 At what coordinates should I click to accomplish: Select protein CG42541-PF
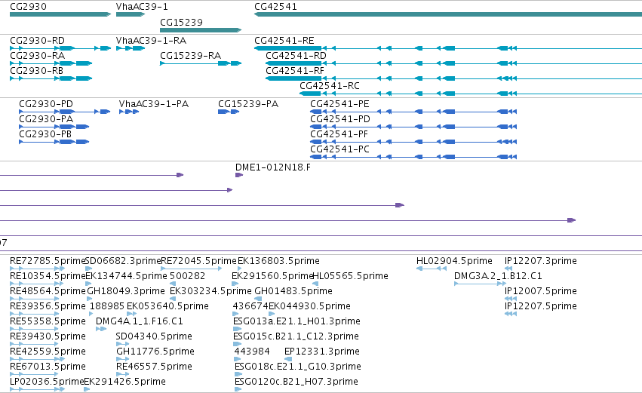(x=413, y=142)
